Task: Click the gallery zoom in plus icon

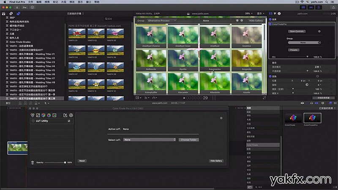Action: [242, 20]
